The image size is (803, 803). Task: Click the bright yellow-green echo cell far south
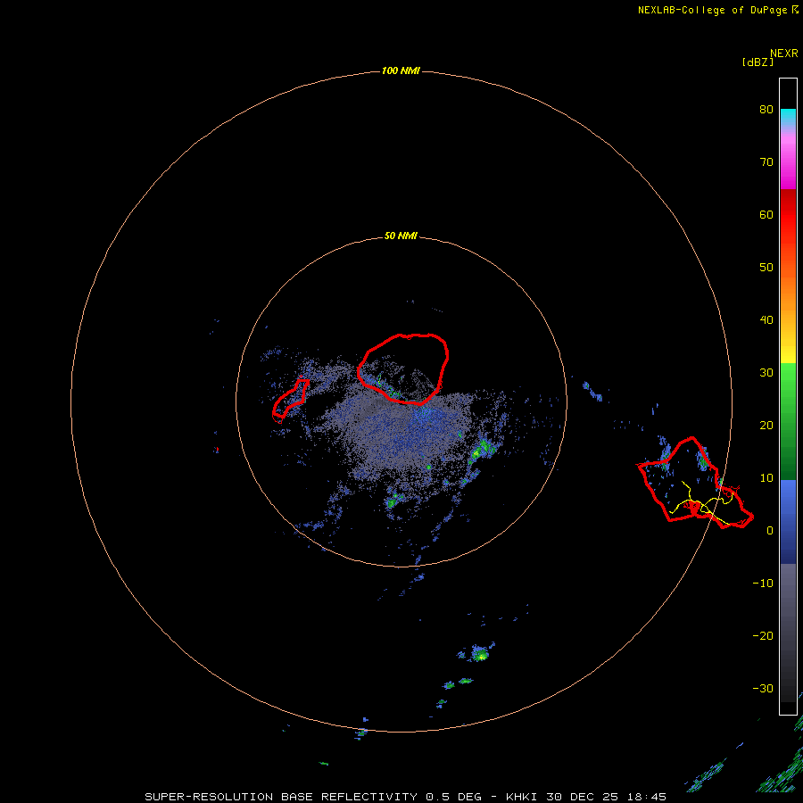(x=480, y=654)
